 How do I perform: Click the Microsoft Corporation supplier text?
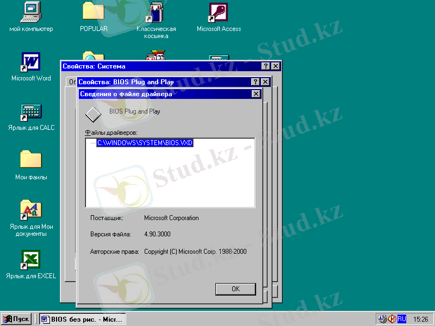tap(171, 218)
